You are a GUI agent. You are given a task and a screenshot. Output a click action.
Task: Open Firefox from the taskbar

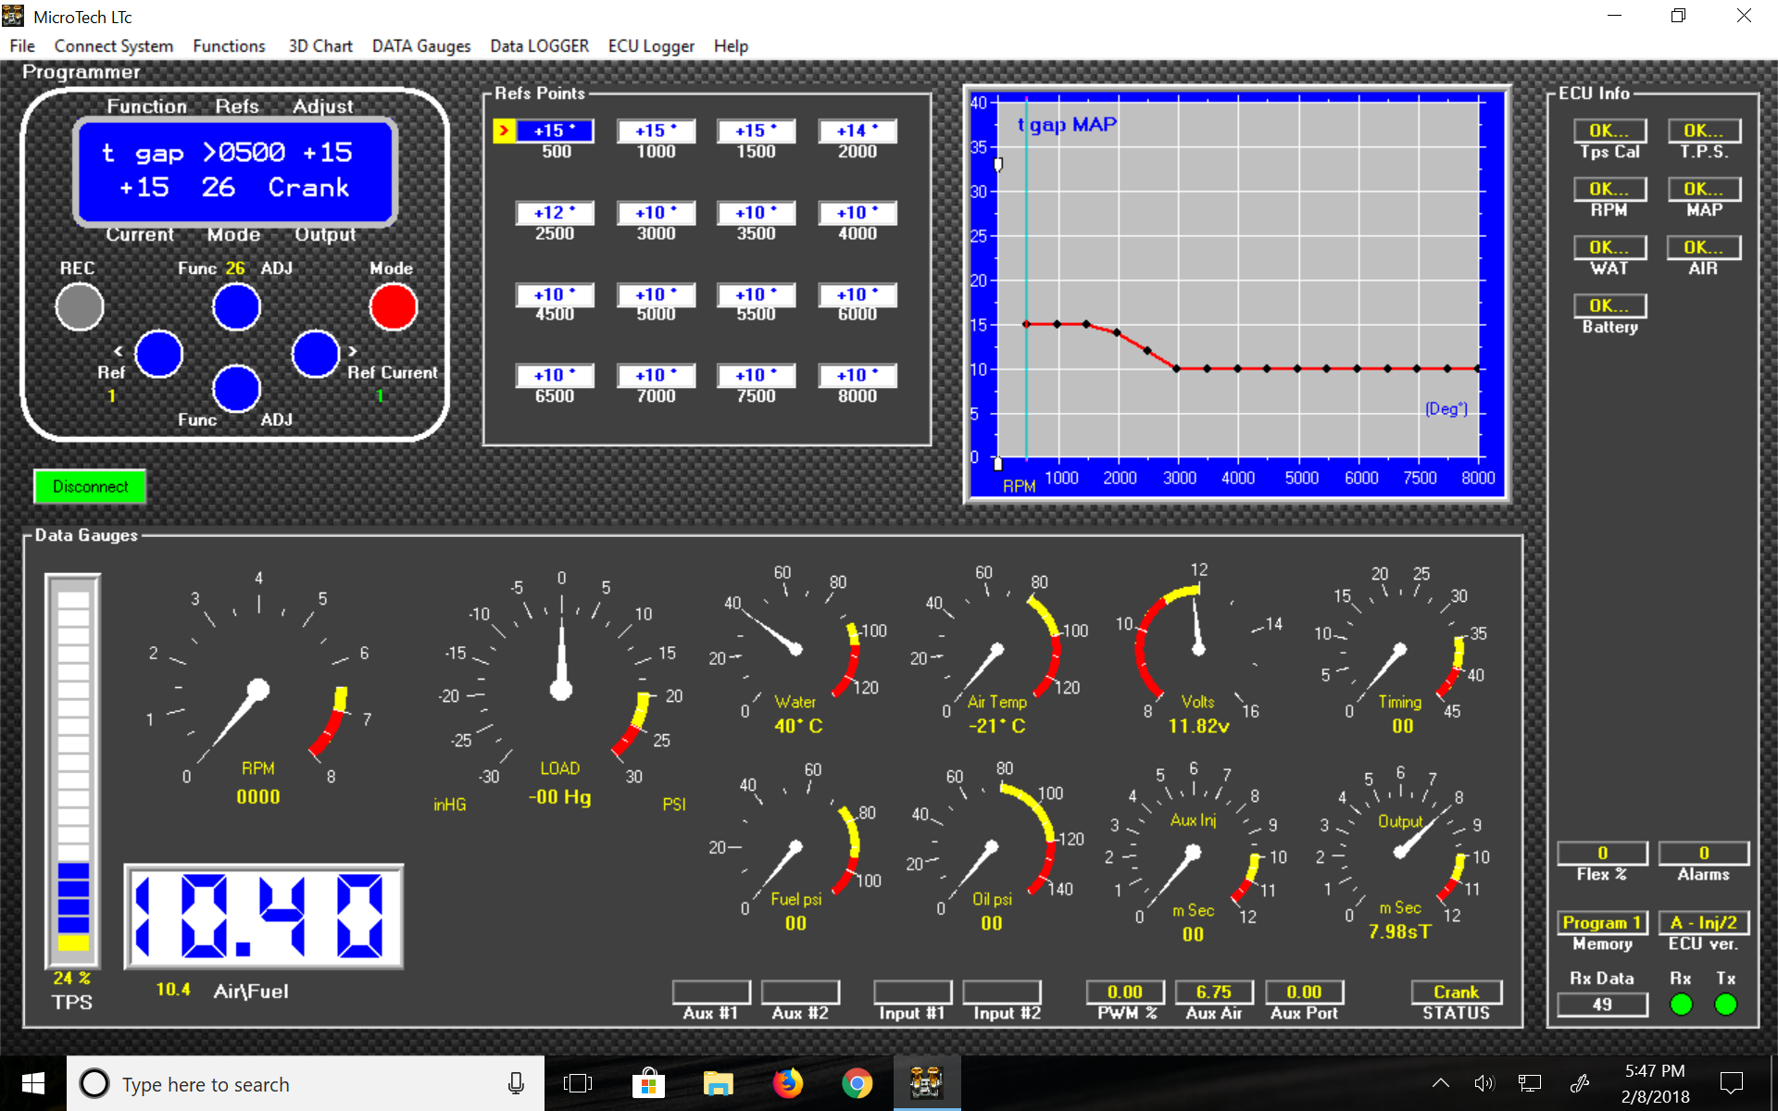tap(788, 1083)
